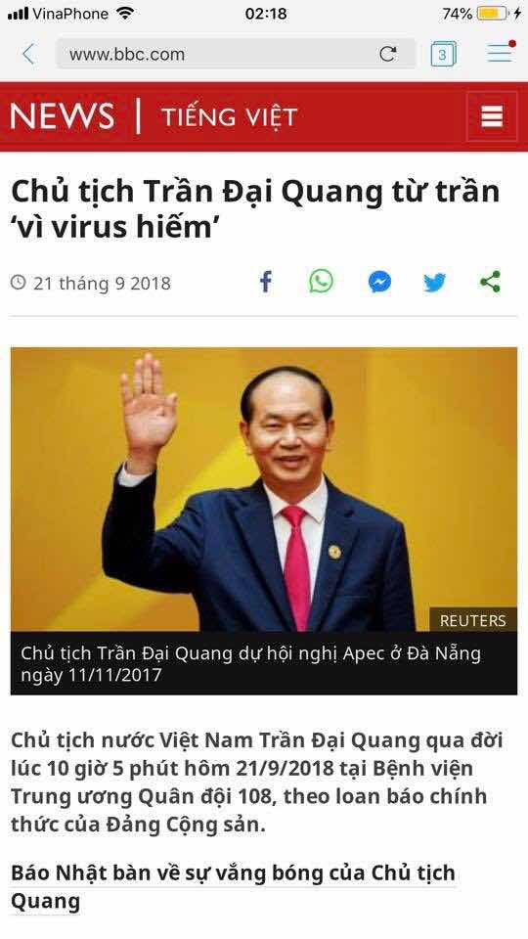The height and width of the screenshot is (939, 528).
Task: Share the article on Facebook
Action: pyautogui.click(x=266, y=282)
